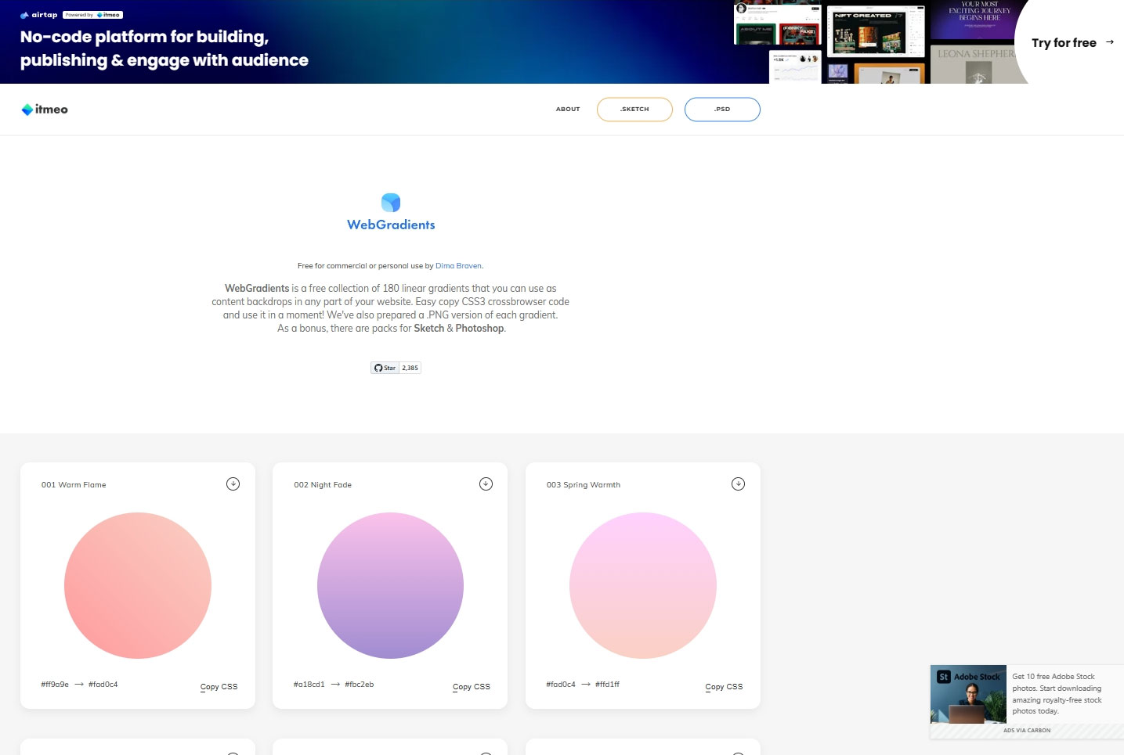Copy hex value #fbc2eb
1124x755 pixels.
pyautogui.click(x=360, y=685)
